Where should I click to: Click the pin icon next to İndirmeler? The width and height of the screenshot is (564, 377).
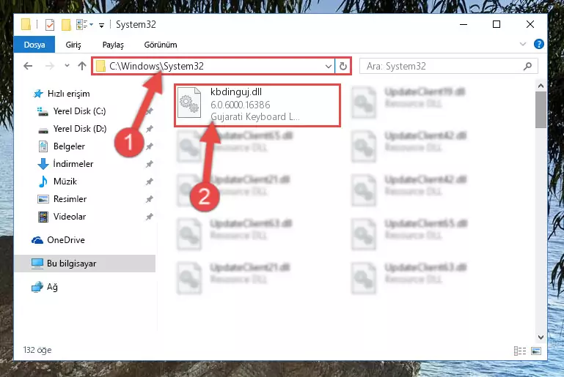point(150,164)
